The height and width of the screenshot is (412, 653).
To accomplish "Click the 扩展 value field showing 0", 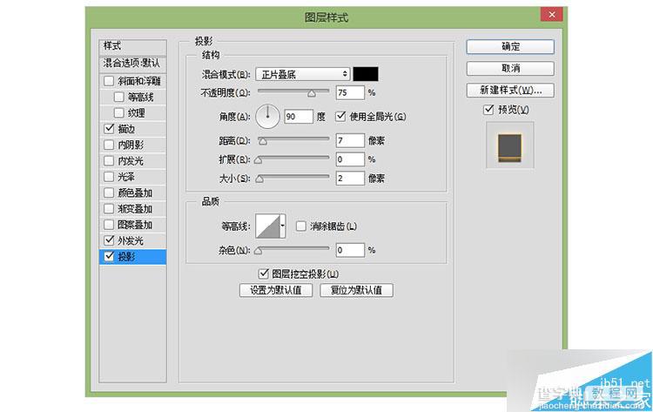I will pyautogui.click(x=350, y=159).
